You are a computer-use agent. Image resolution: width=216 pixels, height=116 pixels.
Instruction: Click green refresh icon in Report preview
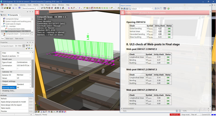168,9
